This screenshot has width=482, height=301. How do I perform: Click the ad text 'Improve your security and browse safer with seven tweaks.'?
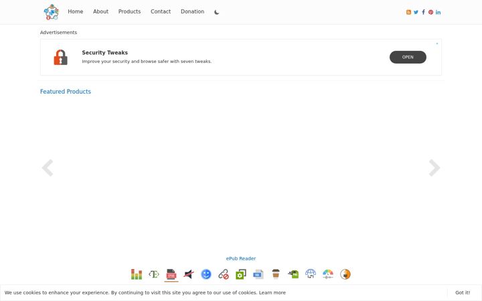coord(147,62)
